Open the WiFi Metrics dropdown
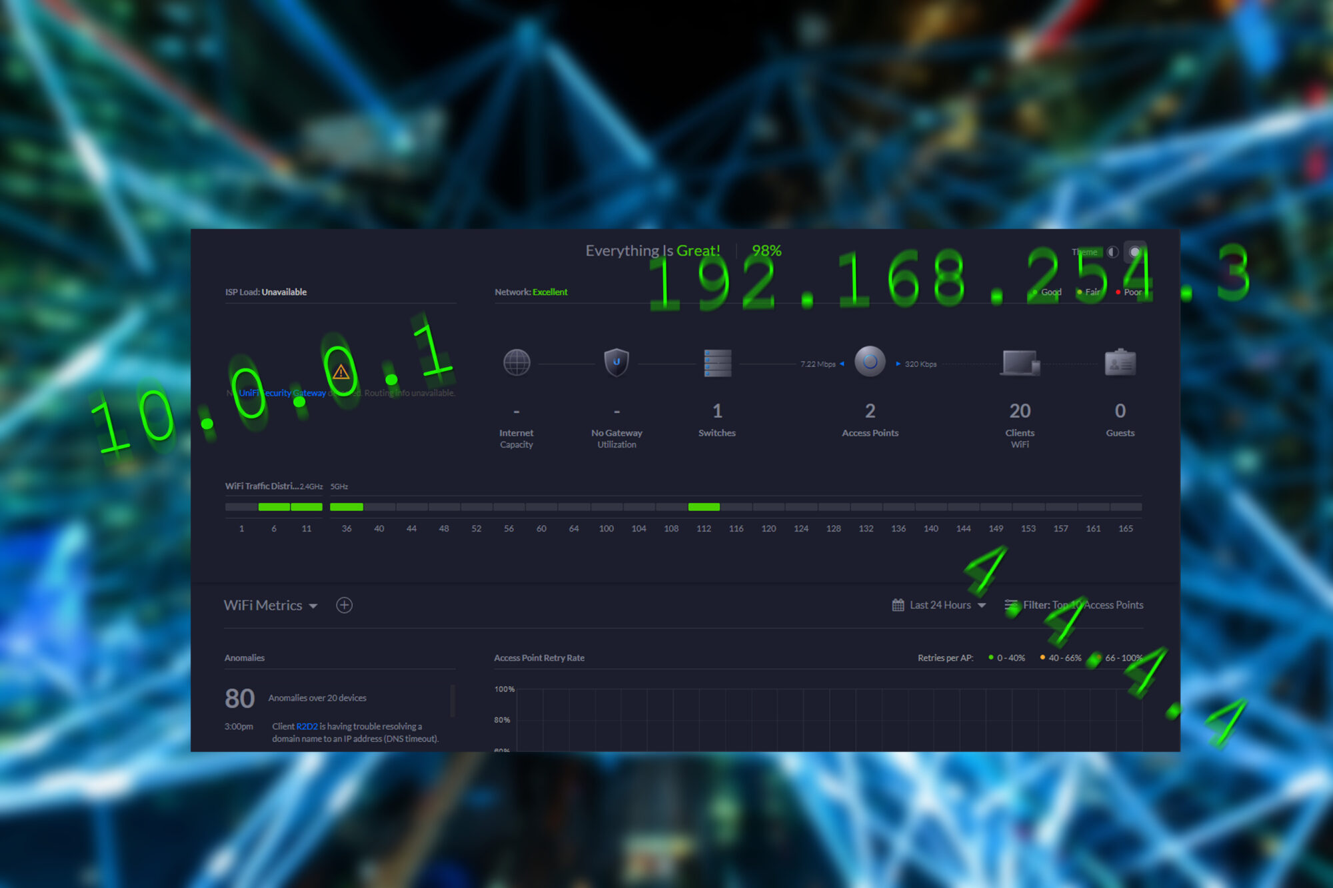Viewport: 1333px width, 888px height. pos(271,605)
